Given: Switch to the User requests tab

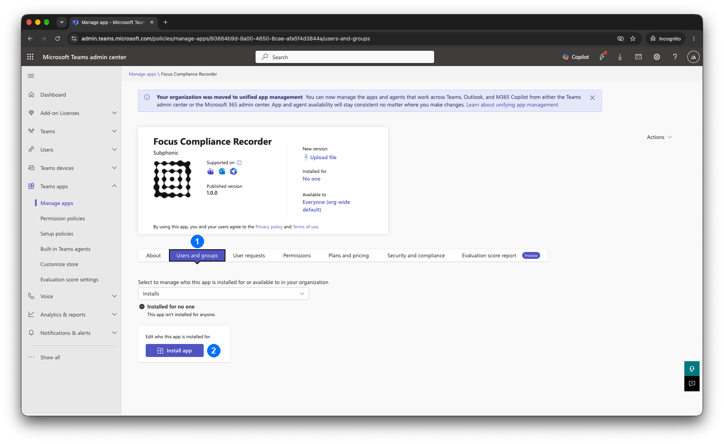Looking at the screenshot, I should 249,255.
